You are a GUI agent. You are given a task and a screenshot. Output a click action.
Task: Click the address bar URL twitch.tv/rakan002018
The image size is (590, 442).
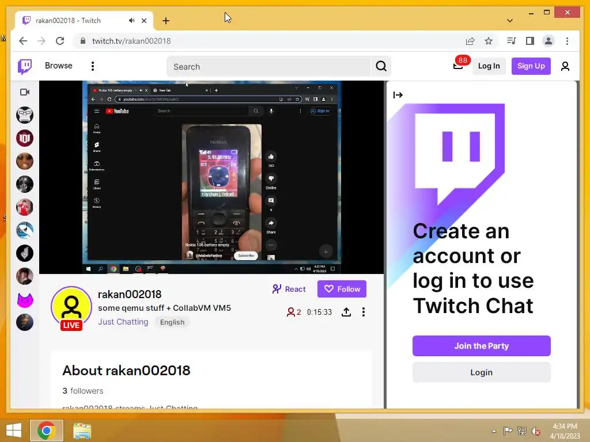pyautogui.click(x=131, y=41)
